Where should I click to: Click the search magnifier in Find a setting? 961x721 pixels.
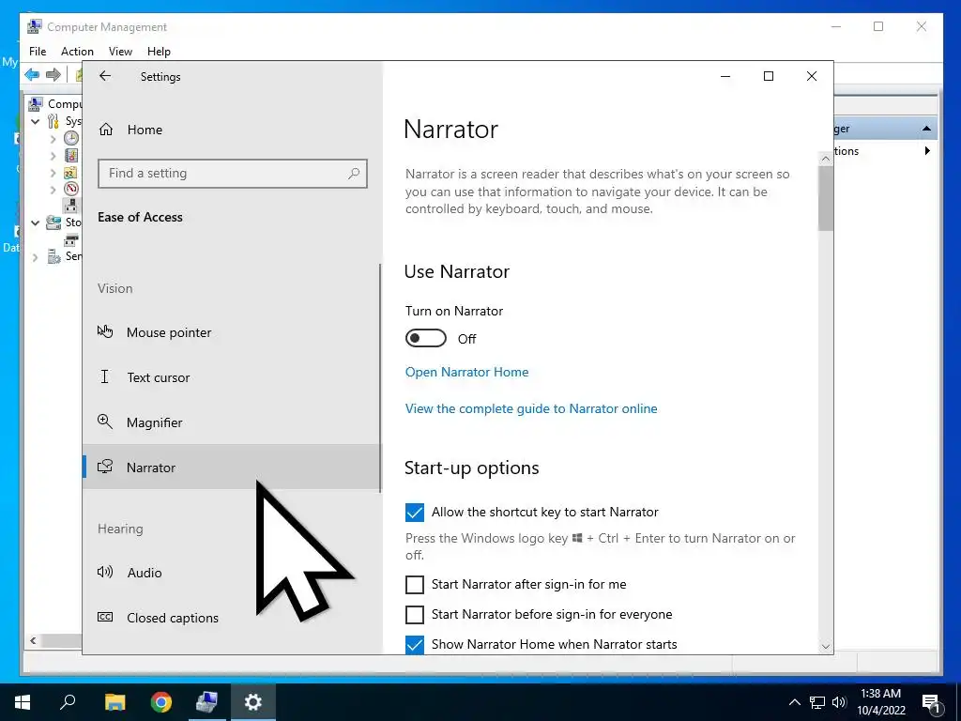(x=354, y=174)
